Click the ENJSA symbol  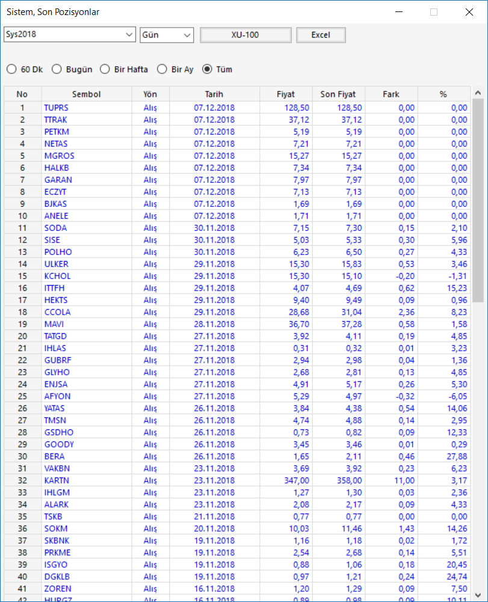(x=56, y=384)
